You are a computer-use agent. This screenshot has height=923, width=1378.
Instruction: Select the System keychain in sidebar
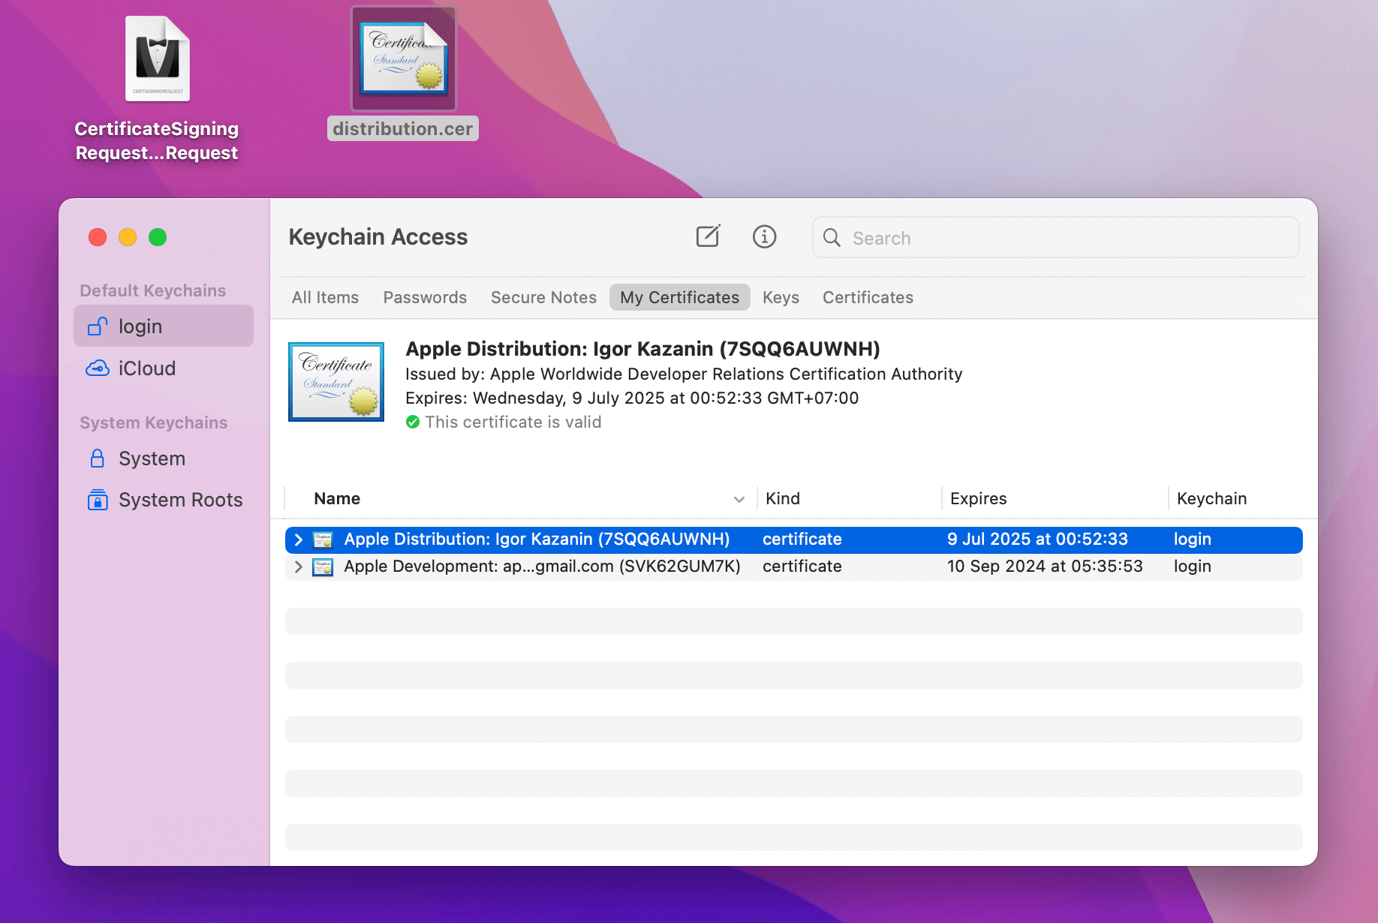(164, 458)
